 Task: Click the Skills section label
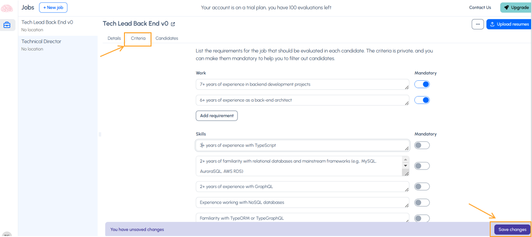click(x=201, y=134)
